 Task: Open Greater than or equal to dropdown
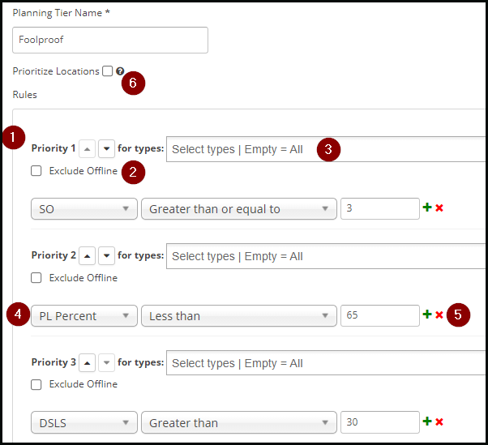239,209
